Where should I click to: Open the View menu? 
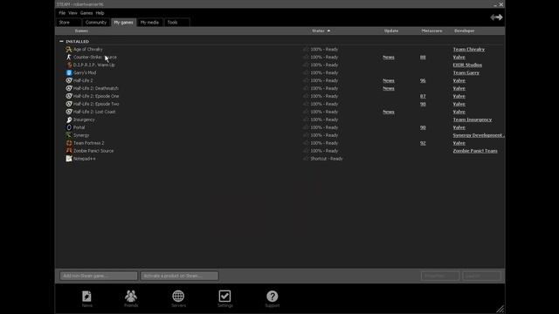tap(72, 13)
